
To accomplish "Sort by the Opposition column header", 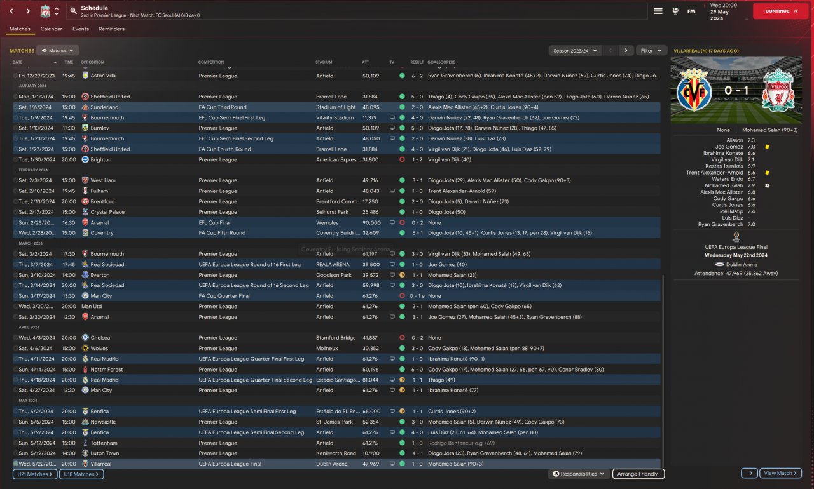I will tap(92, 62).
